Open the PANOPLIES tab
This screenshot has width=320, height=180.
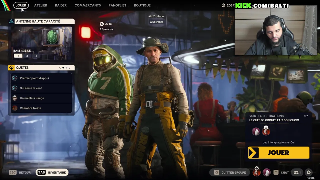click(117, 5)
